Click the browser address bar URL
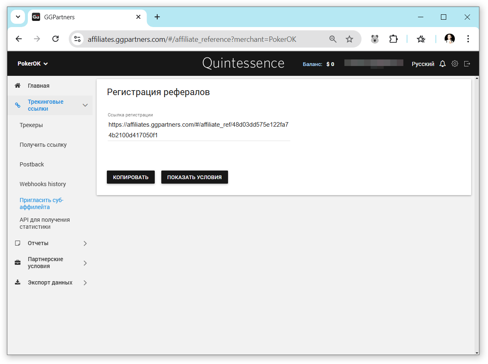This screenshot has width=488, height=364. (192, 39)
